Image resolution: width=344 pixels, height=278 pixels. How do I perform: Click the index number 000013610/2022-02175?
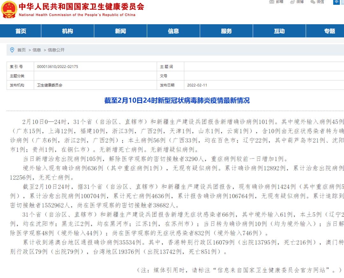point(57,67)
